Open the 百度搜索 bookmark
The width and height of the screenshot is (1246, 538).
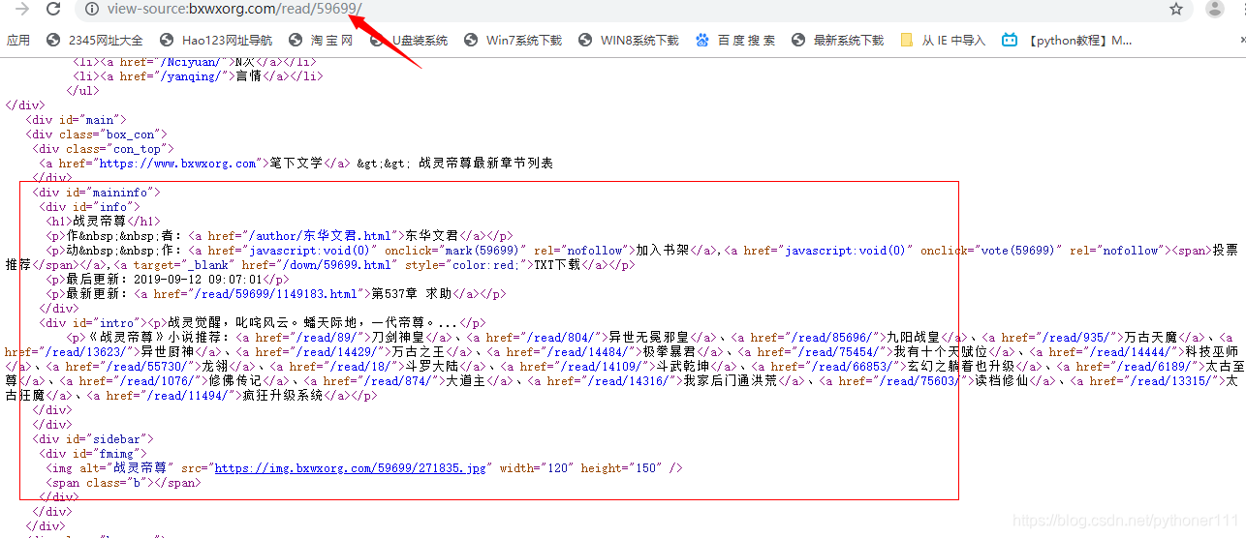click(x=734, y=41)
